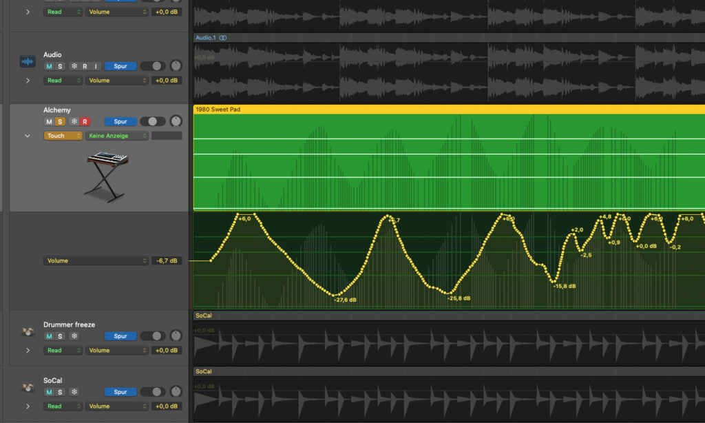The height and width of the screenshot is (423, 705).
Task: Open Read mode menu on Drummer freeze
Action: tap(63, 351)
